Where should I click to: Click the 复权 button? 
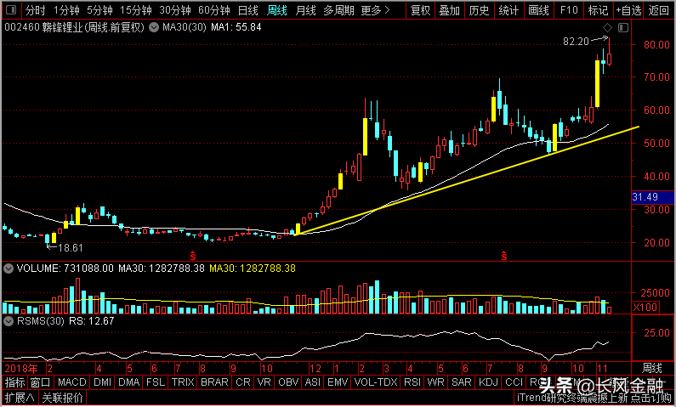(420, 10)
